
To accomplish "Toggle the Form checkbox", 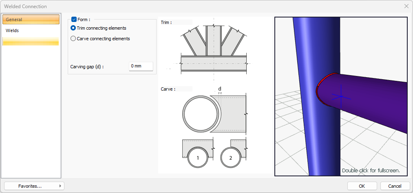I will coord(74,19).
